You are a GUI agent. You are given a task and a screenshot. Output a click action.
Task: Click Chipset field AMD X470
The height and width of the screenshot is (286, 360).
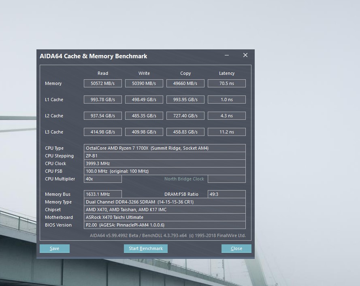[x=165, y=210]
